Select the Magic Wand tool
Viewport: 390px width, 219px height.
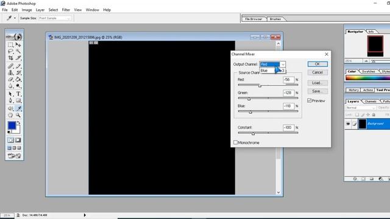[x=18, y=51]
